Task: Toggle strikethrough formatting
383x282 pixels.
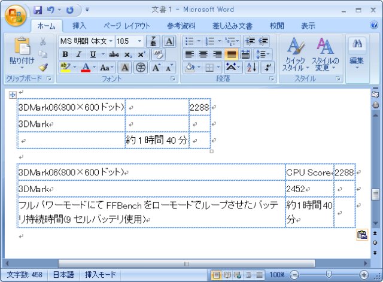Action: 114,54
